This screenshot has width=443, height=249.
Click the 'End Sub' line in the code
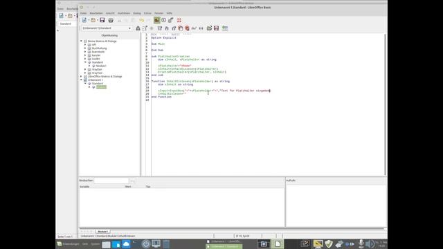157,50
